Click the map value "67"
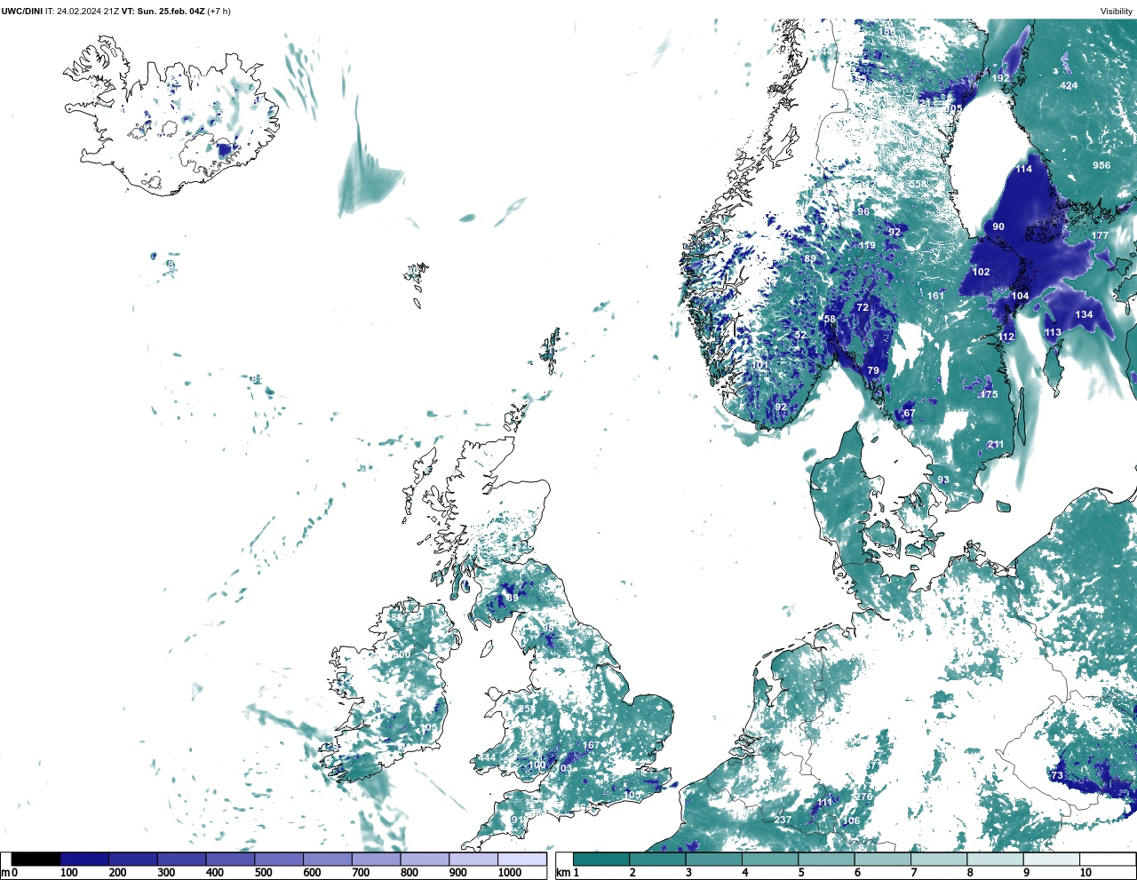This screenshot has width=1137, height=880. (909, 413)
